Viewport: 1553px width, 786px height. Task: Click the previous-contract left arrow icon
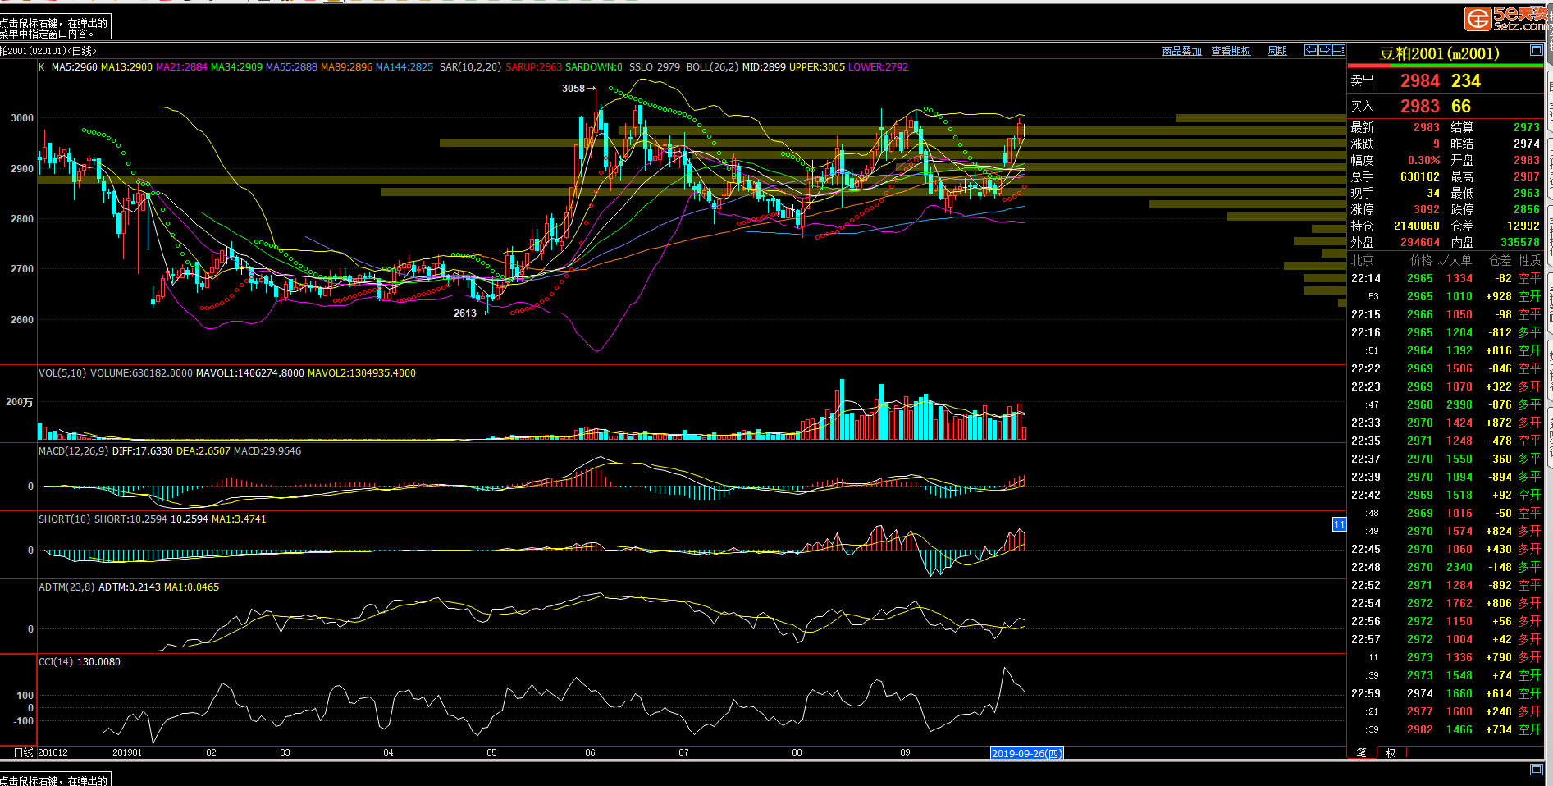click(x=1310, y=50)
